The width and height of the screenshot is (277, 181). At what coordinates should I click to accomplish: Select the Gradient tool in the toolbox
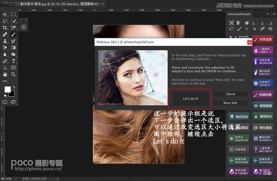tap(13, 47)
